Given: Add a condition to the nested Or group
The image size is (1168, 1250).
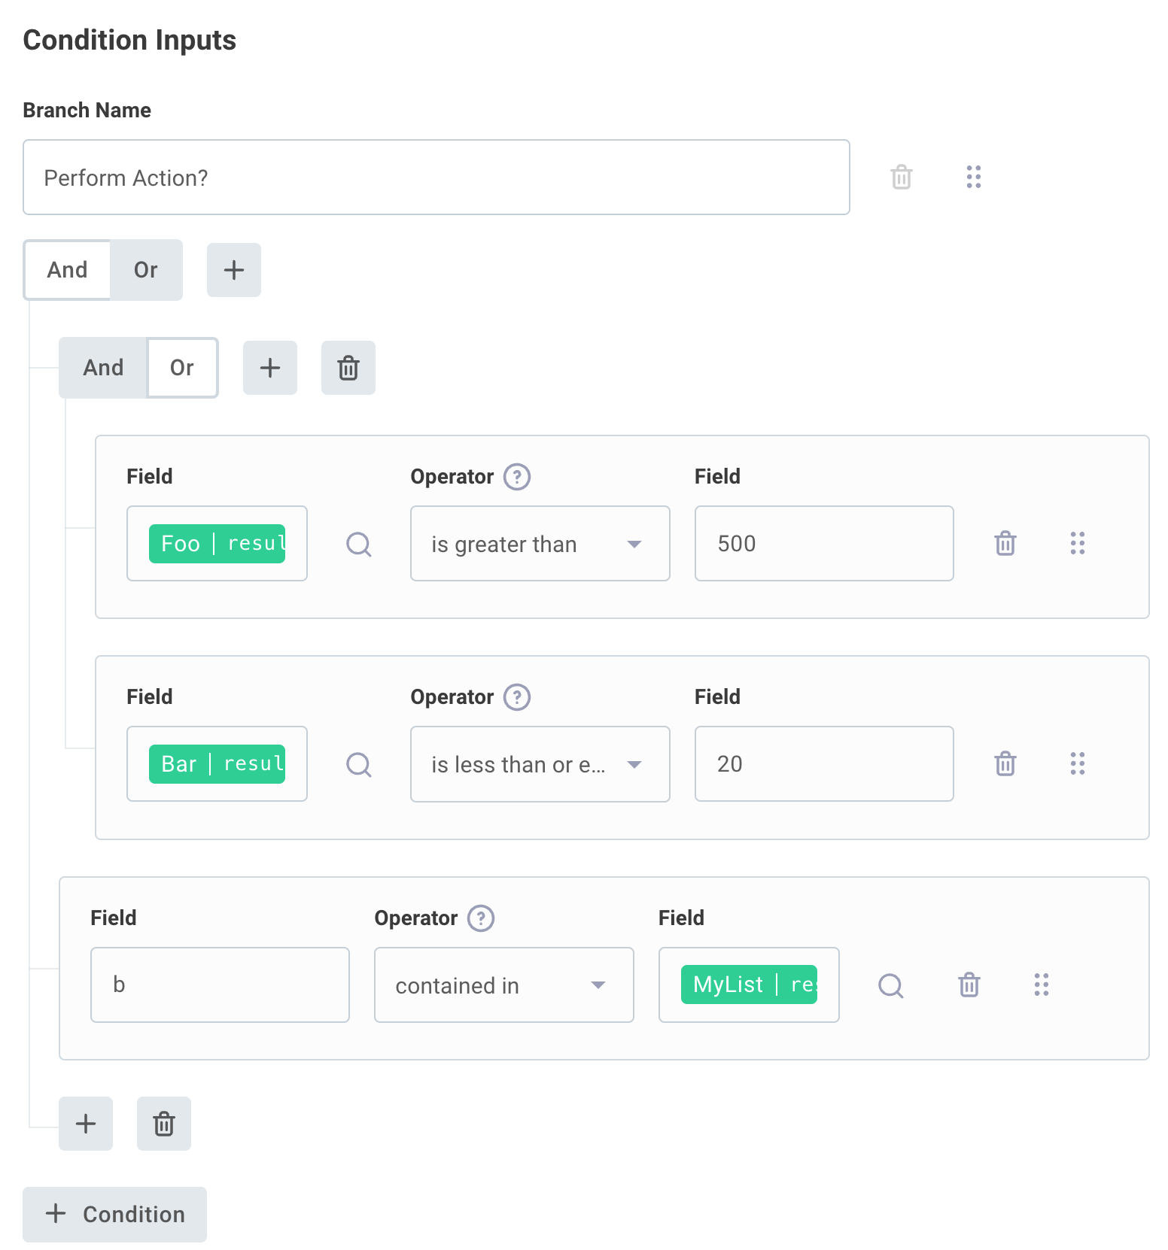Looking at the screenshot, I should coord(270,368).
